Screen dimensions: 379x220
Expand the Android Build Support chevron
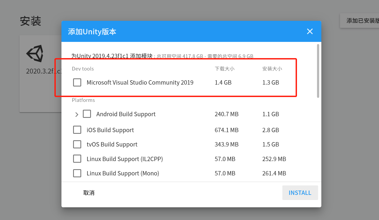77,114
